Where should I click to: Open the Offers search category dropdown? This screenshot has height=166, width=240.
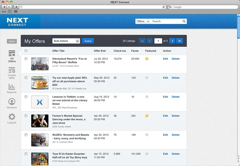(143, 21)
